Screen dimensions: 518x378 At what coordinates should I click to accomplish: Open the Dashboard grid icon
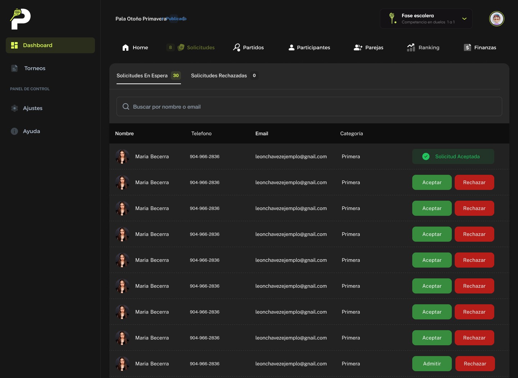coord(14,45)
